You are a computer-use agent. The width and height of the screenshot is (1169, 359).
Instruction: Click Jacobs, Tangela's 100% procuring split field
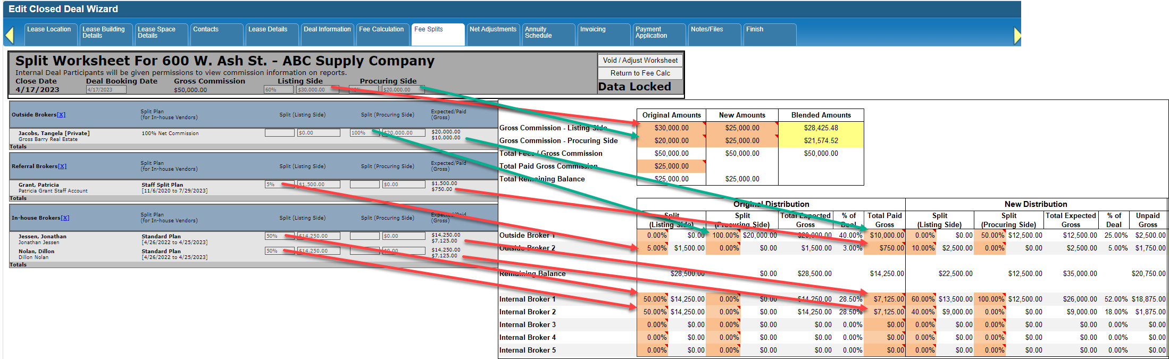364,133
